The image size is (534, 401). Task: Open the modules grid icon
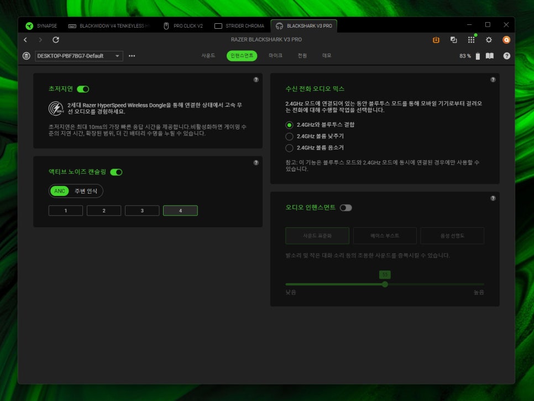(x=471, y=40)
